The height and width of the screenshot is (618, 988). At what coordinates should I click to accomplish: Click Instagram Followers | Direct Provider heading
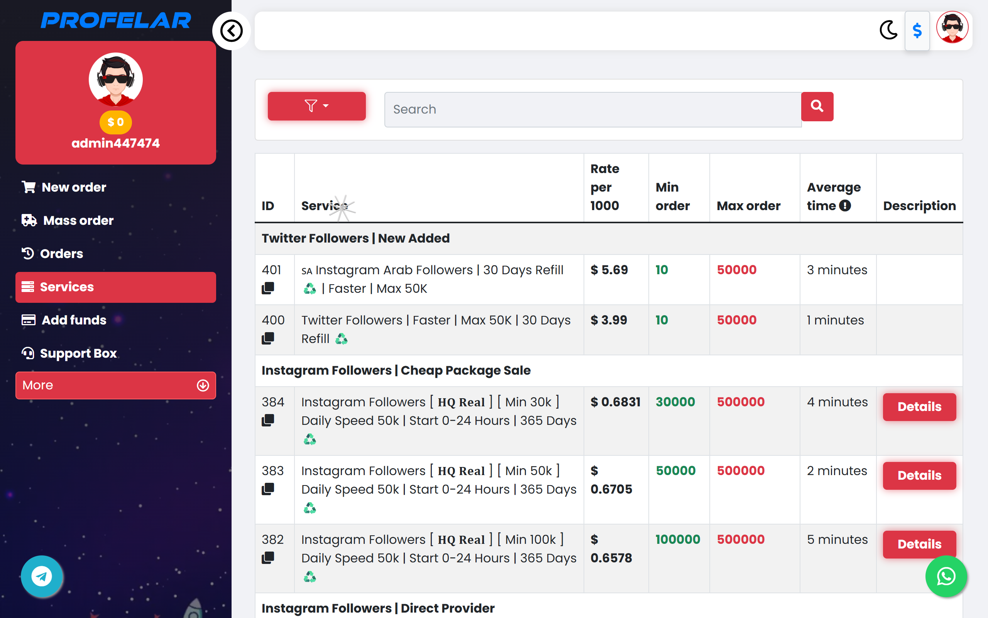[378, 608]
